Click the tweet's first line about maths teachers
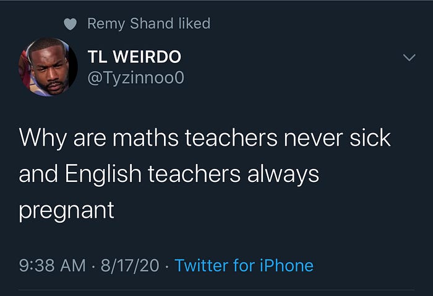433x296 pixels. pyautogui.click(x=205, y=138)
